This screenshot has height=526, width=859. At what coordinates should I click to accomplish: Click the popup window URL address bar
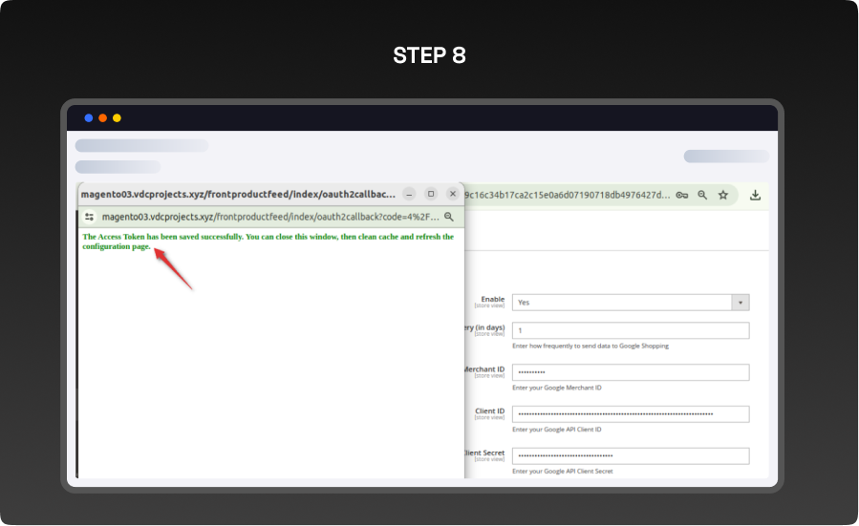268,217
